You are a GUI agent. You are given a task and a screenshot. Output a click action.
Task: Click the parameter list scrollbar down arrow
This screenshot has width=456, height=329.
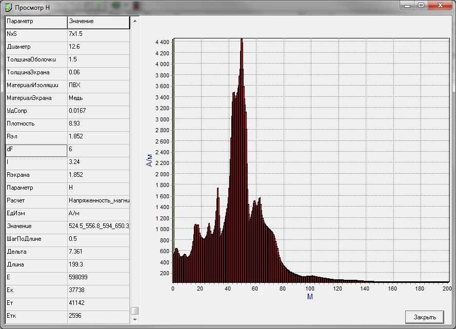click(x=134, y=319)
